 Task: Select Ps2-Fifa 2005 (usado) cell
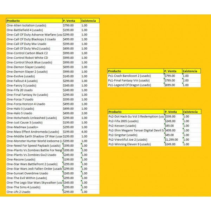pyautogui.click(x=136, y=121)
